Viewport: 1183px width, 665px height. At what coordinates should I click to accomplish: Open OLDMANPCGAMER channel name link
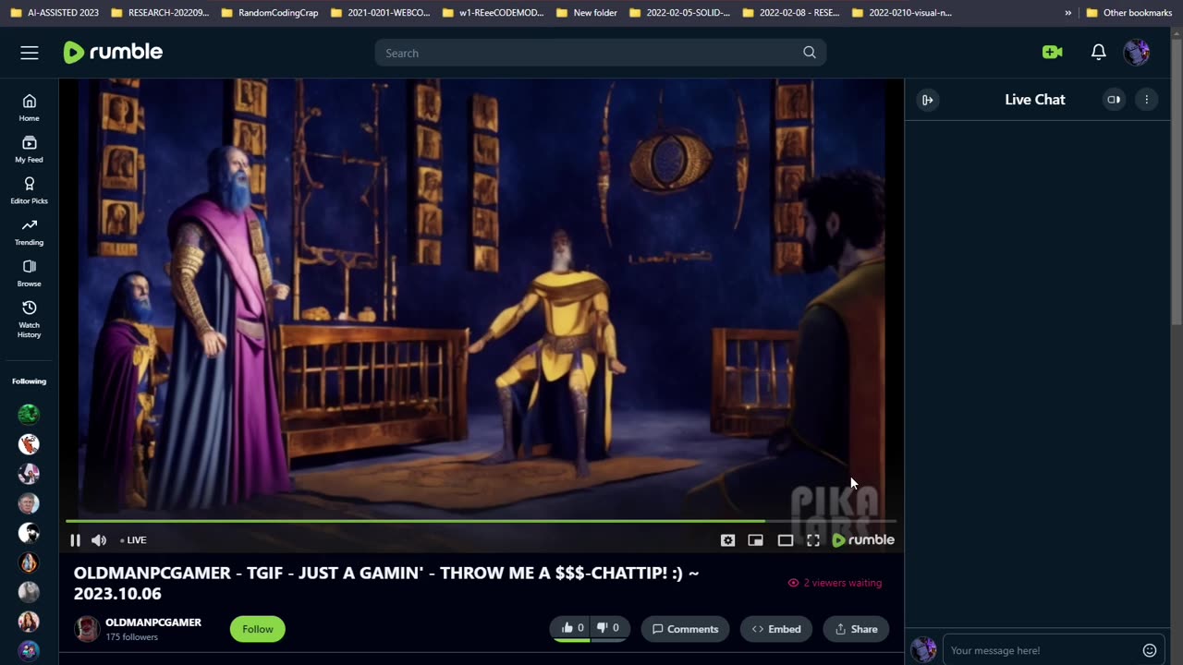(x=153, y=623)
